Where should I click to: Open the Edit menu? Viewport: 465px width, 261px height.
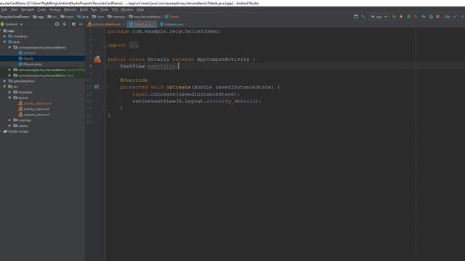tap(4, 9)
